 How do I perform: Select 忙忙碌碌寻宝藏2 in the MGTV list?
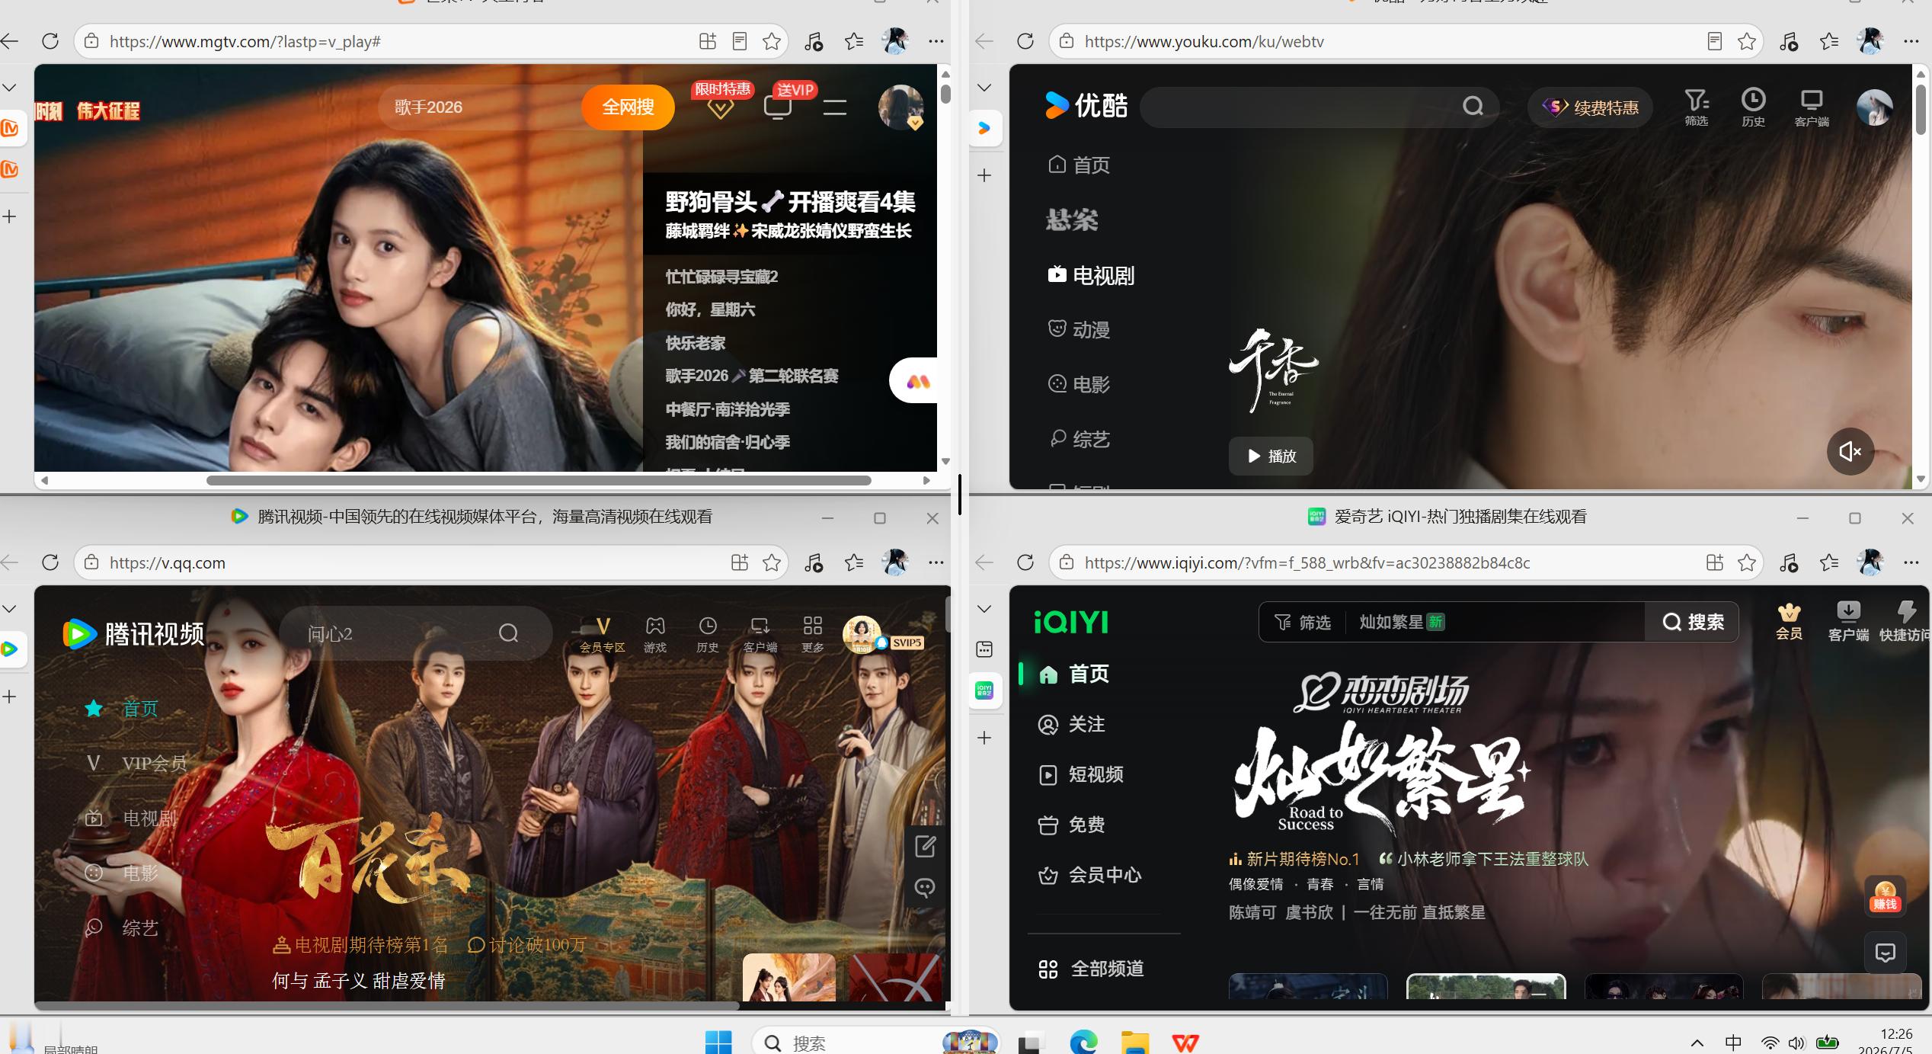721,277
